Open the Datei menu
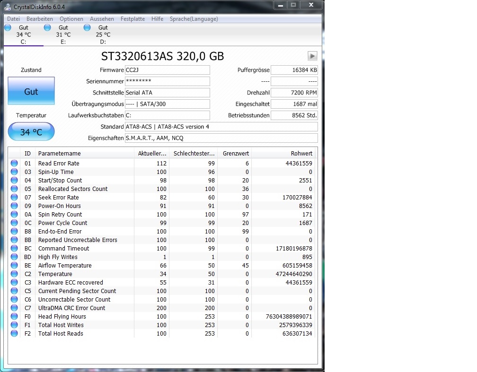Image resolution: width=477 pixels, height=372 pixels. coord(13,19)
